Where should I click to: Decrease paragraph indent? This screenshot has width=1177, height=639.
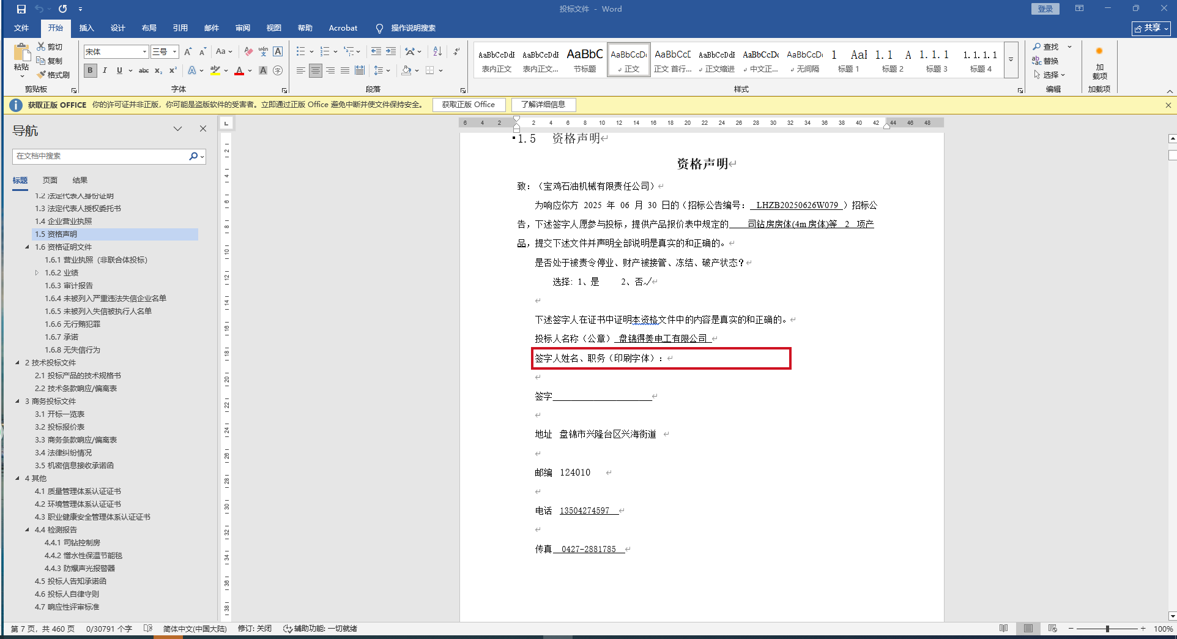[x=376, y=51]
